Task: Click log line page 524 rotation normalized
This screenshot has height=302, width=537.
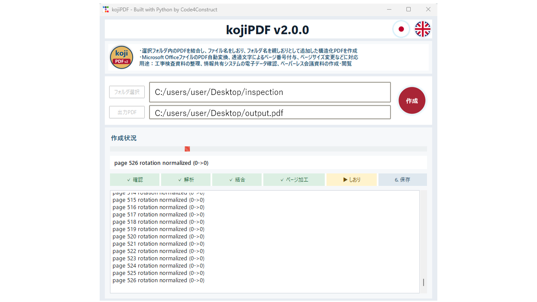Action: 159,265
